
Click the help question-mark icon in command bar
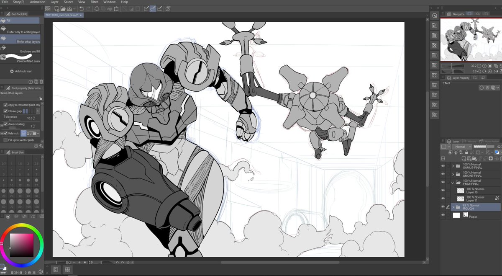[168, 8]
